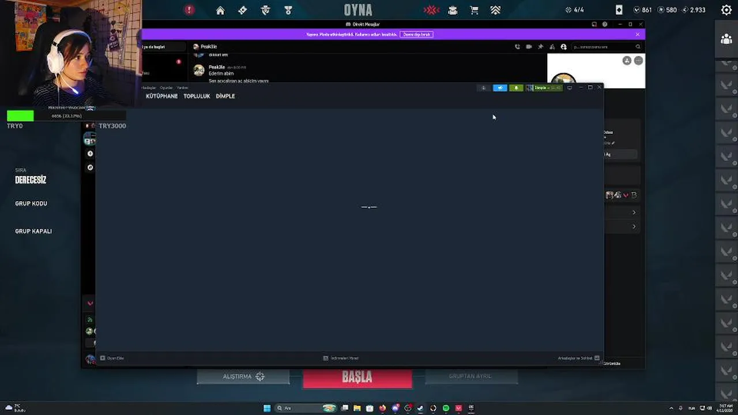Open Firefox from taskbar
Image resolution: width=738 pixels, height=415 pixels.
pos(382,408)
